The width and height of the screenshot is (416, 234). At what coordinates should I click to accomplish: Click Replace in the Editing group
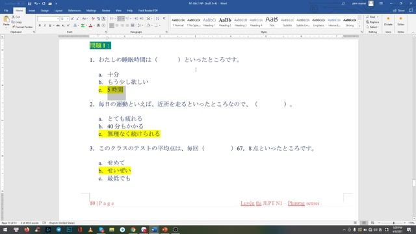coord(372,22)
